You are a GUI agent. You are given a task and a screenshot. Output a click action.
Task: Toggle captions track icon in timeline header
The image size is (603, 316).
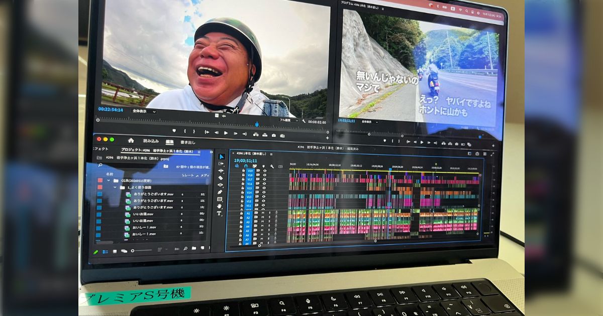click(280, 167)
